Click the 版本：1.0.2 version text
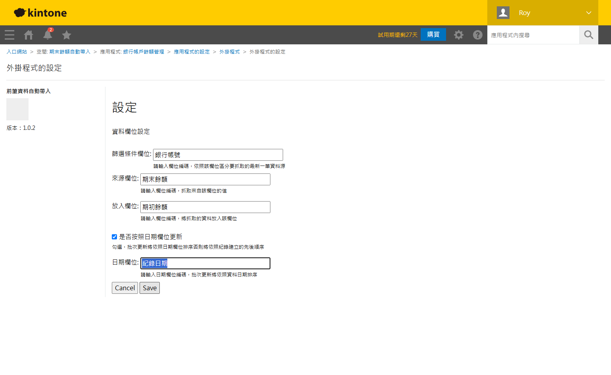 pos(21,128)
